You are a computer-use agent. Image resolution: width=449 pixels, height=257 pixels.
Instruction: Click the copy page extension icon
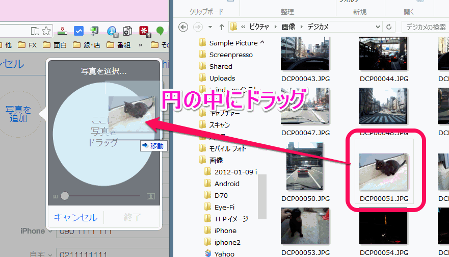coord(128,31)
